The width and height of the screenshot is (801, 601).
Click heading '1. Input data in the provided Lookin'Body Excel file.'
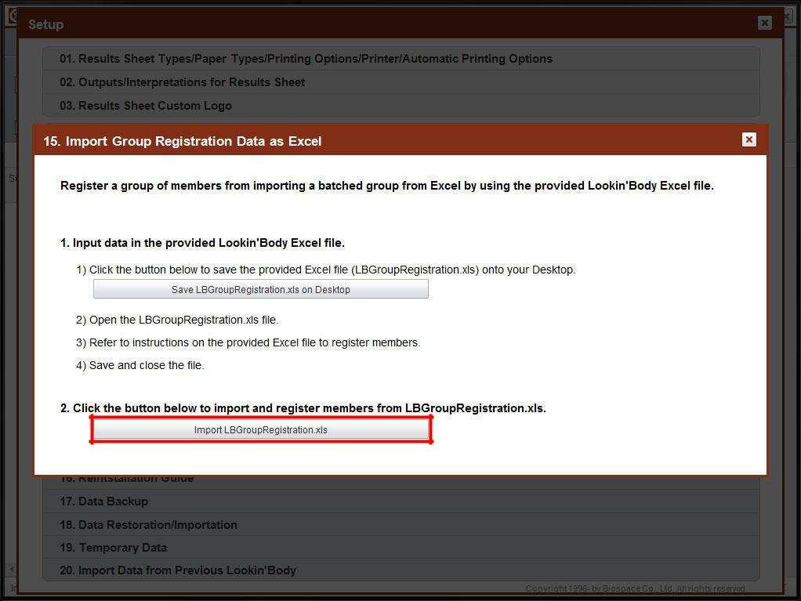(x=202, y=243)
